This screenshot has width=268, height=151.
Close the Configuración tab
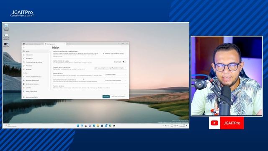pos(64,44)
